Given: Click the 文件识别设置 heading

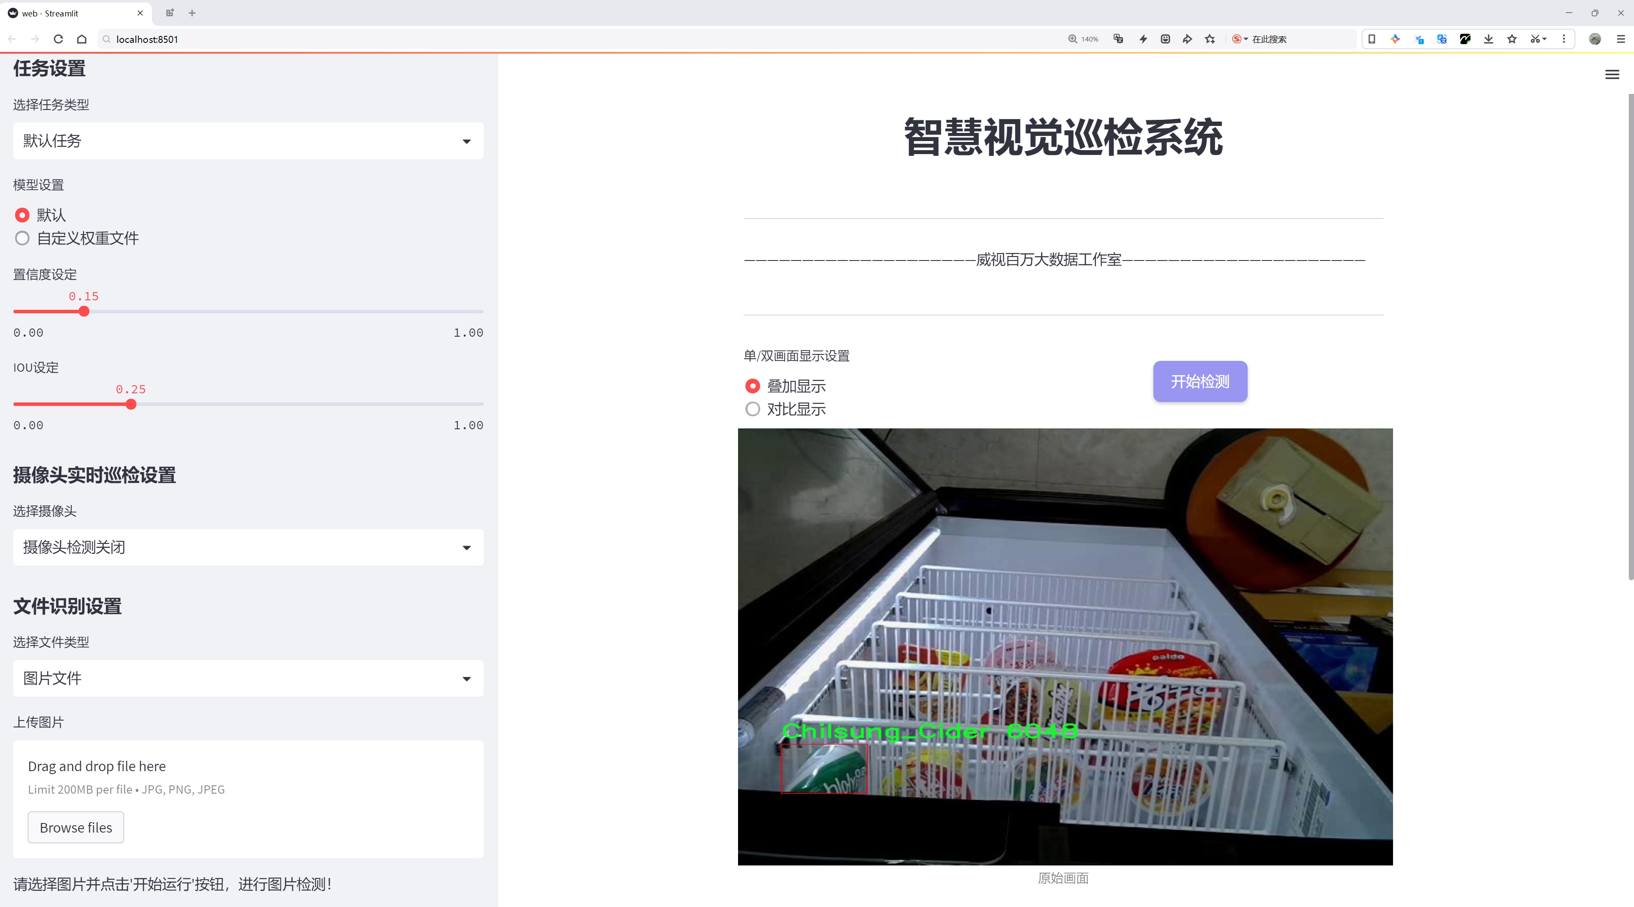Looking at the screenshot, I should tap(67, 606).
